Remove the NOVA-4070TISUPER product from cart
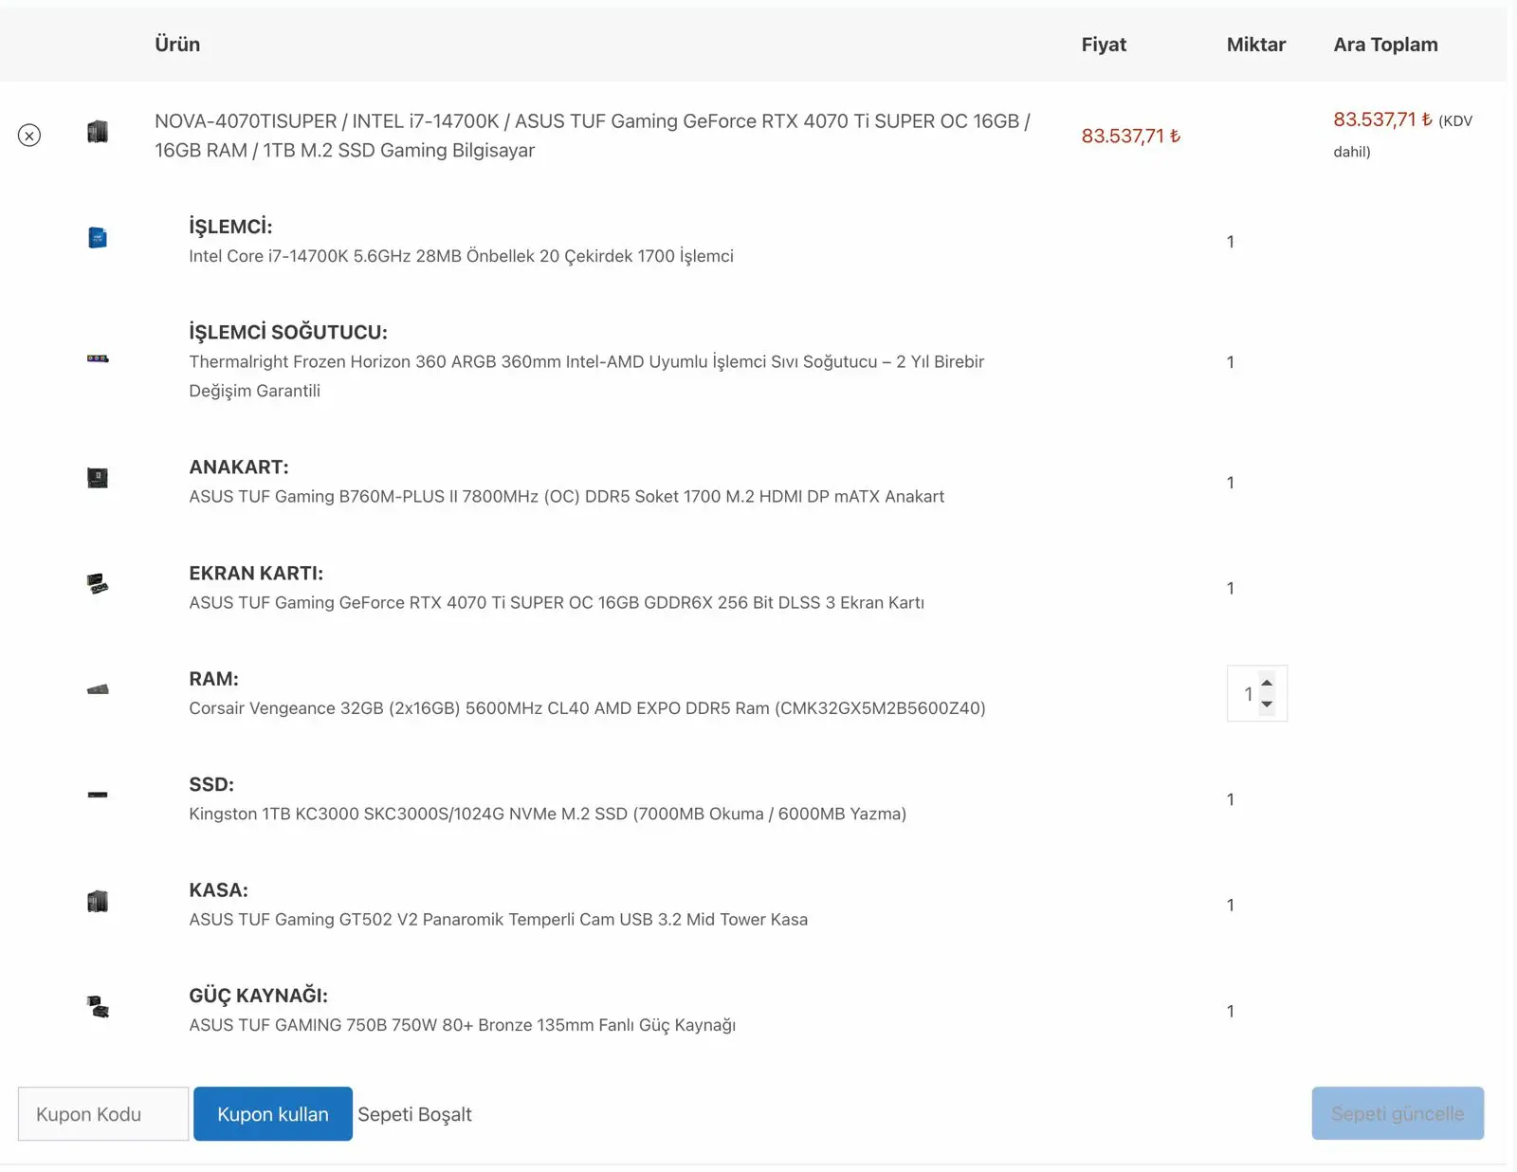 click(29, 136)
